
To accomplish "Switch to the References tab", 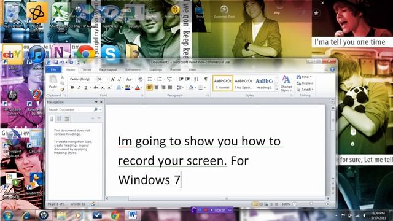I will [x=133, y=69].
